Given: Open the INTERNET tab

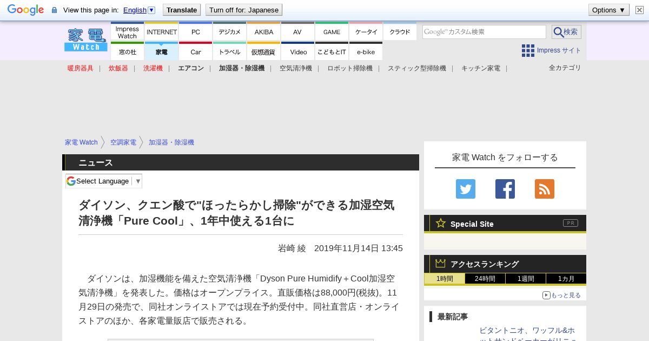Looking at the screenshot, I should click(x=161, y=31).
